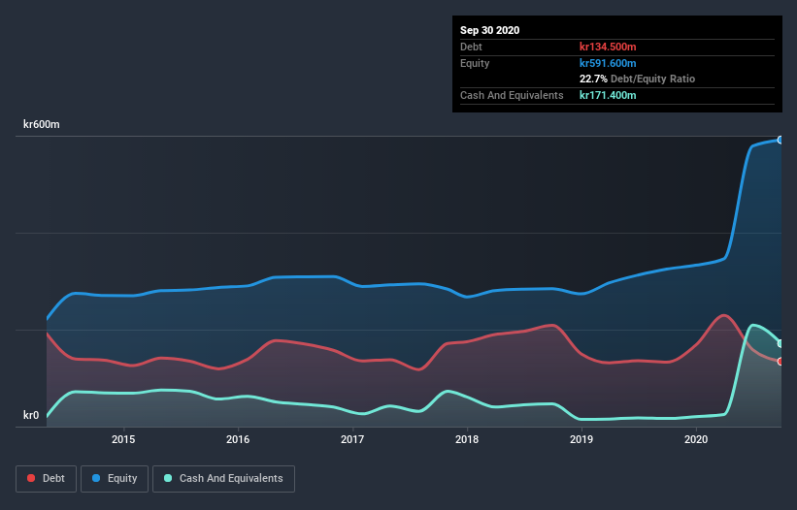Click the teal Cash legend dot

point(168,478)
